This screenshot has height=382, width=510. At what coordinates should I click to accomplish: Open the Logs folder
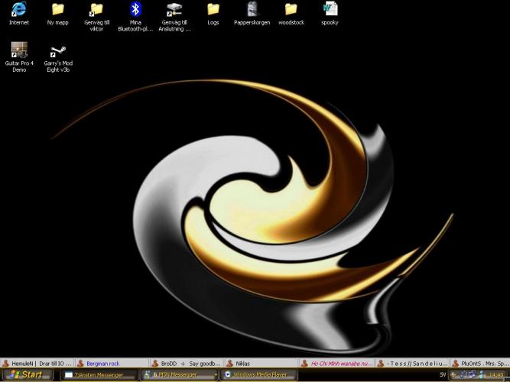(x=213, y=10)
